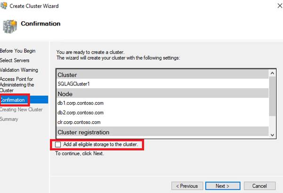Click the Confirmation page heading
The height and width of the screenshot is (193, 283).
click(40, 24)
